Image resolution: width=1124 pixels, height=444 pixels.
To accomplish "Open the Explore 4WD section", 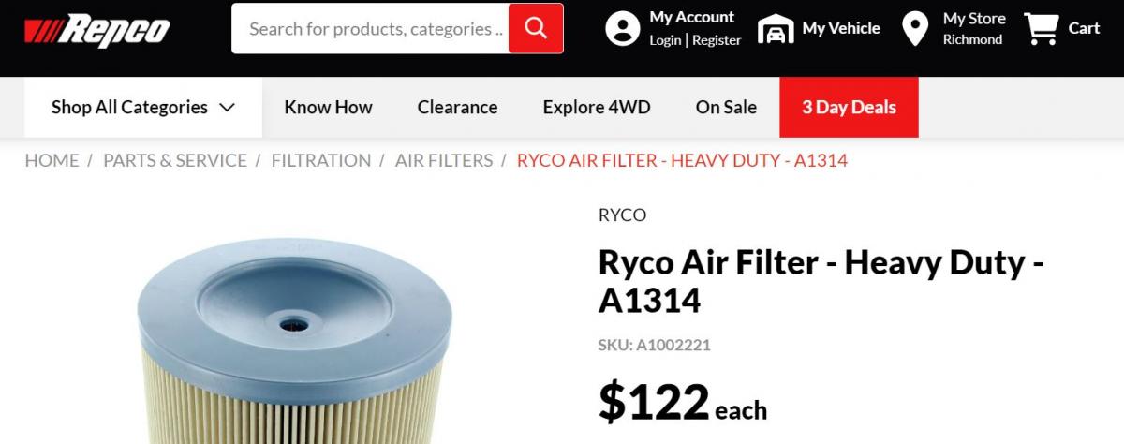I will pos(597,108).
